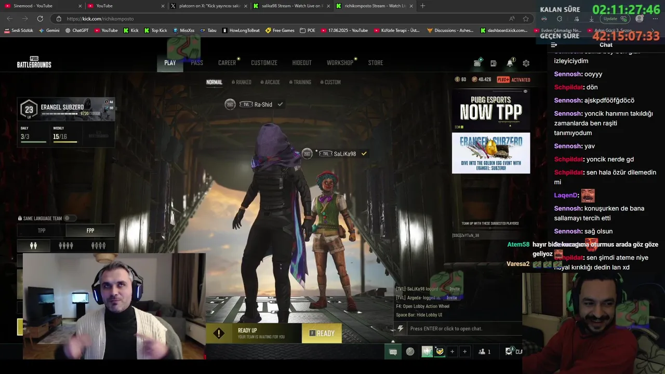Open the POE bookmarks folder
The width and height of the screenshot is (665, 374).
308,31
